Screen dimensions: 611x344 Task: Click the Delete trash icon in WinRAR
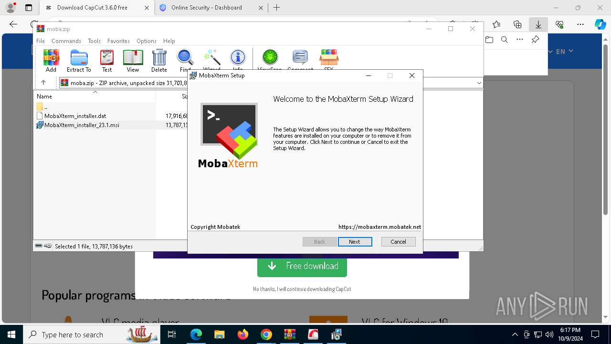point(159,61)
